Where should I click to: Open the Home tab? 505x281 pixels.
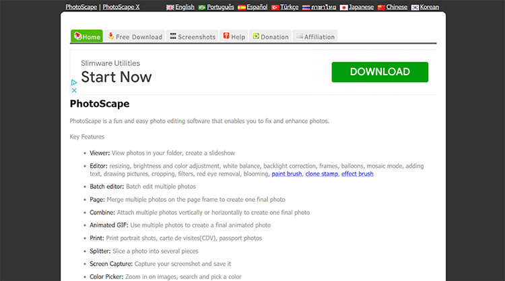87,37
